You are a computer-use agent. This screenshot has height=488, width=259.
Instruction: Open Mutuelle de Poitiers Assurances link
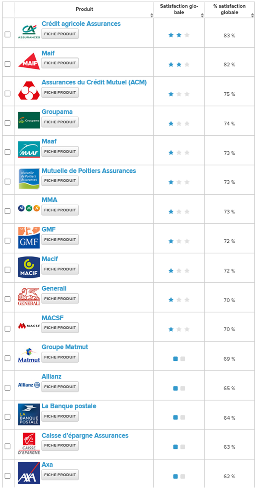89,171
